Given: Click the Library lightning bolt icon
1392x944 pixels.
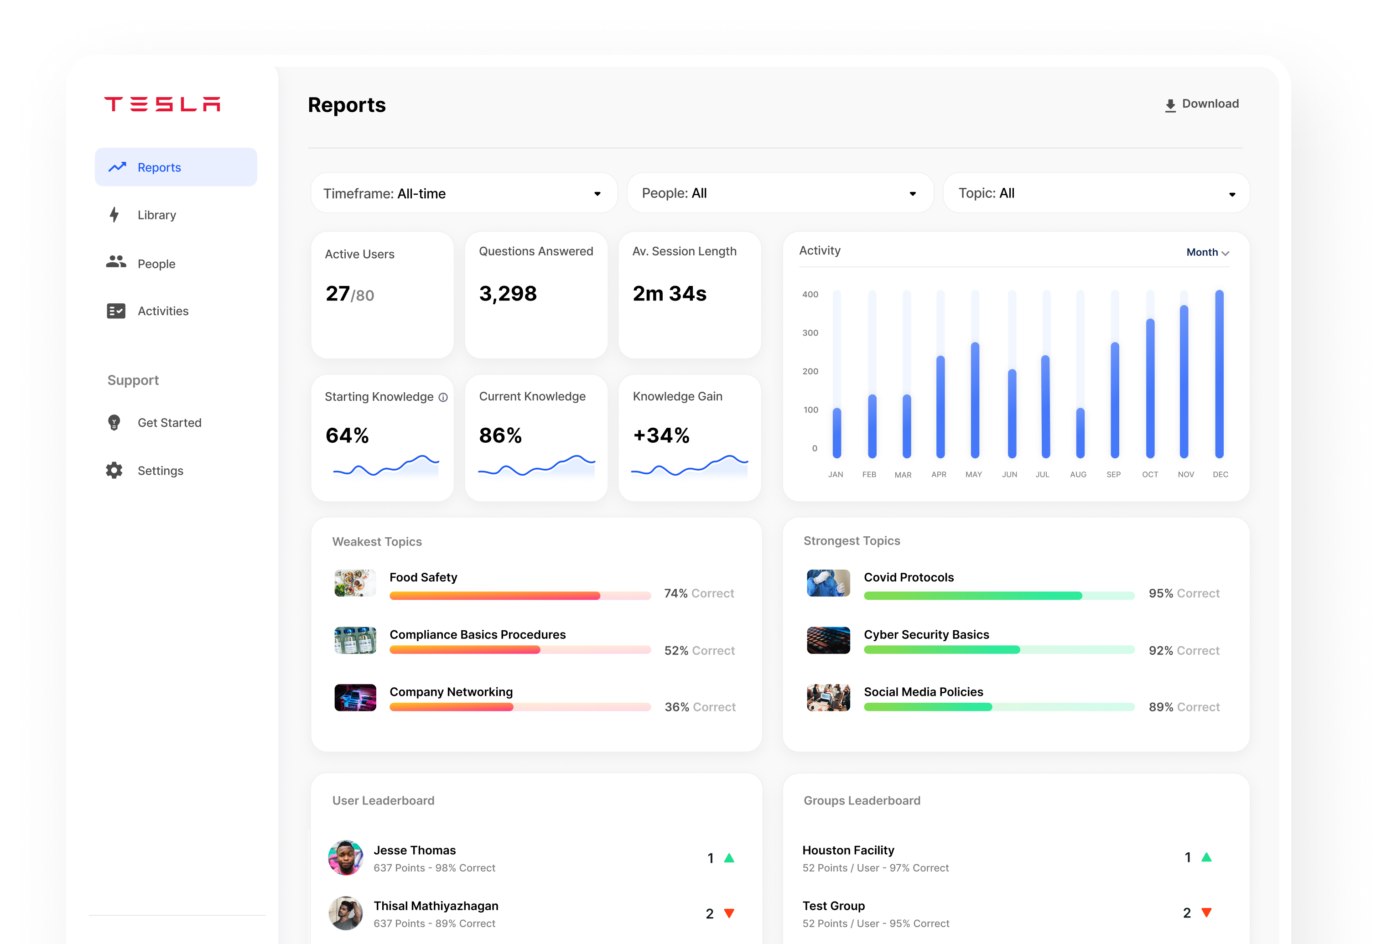Looking at the screenshot, I should coord(114,214).
